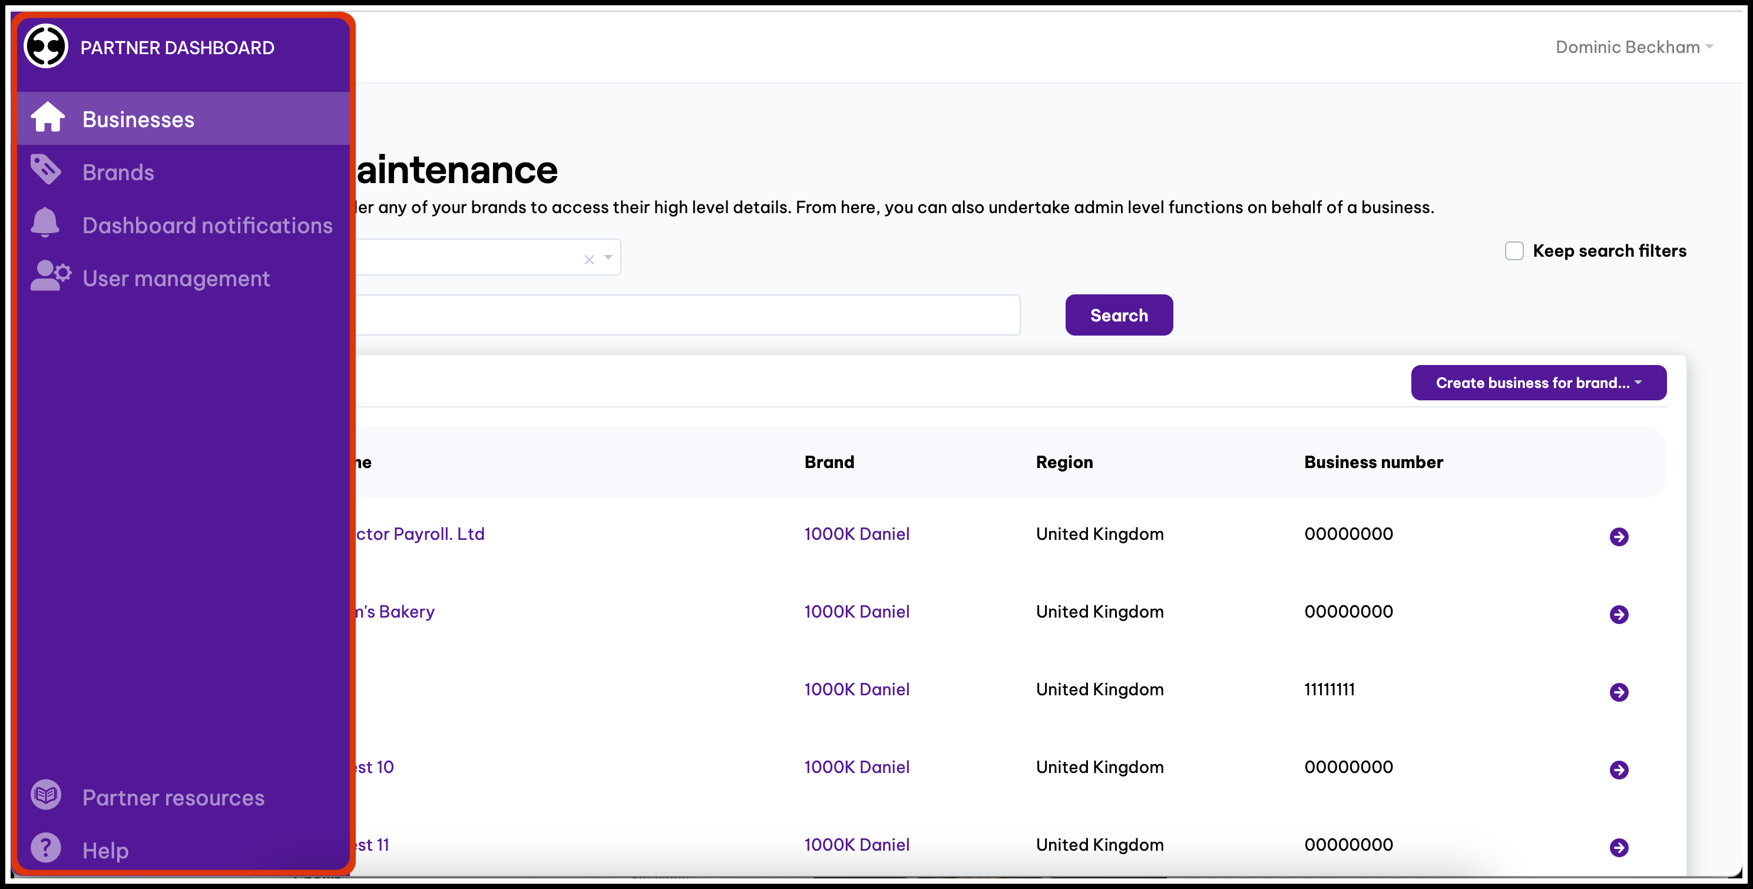Click the User management gear-person icon
This screenshot has height=889, width=1753.
click(x=50, y=276)
